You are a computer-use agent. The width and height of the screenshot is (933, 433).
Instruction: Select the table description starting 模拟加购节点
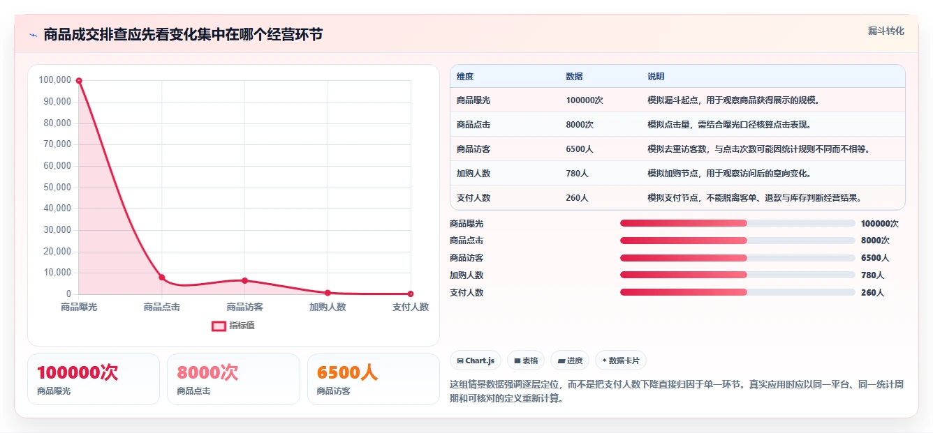[729, 174]
